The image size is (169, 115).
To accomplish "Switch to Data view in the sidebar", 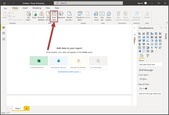I will (x=4, y=33).
